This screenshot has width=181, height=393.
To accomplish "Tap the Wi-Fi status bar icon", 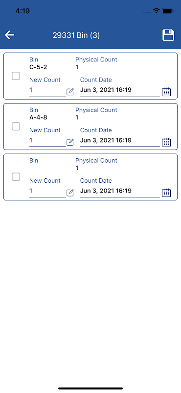I will coord(157,11).
